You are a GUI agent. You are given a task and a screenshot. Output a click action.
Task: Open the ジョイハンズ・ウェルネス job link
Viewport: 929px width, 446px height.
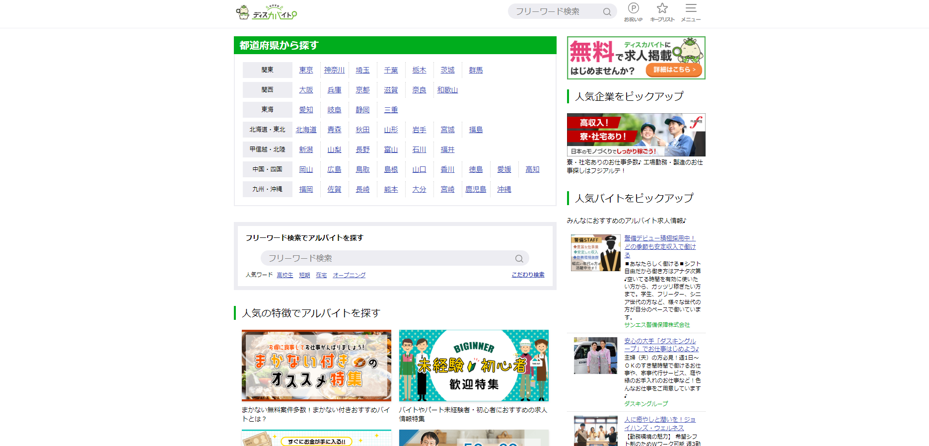point(660,423)
